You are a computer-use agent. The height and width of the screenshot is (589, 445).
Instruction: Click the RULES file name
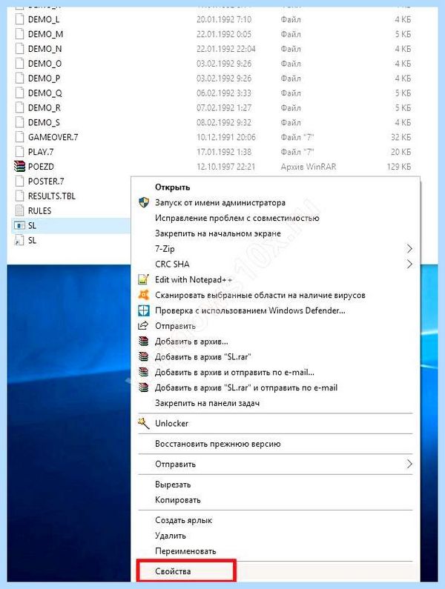click(39, 210)
